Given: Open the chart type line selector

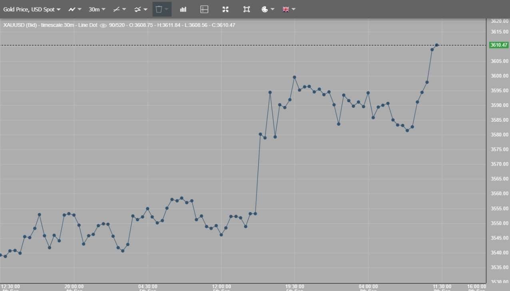Looking at the screenshot, I should click(x=74, y=9).
